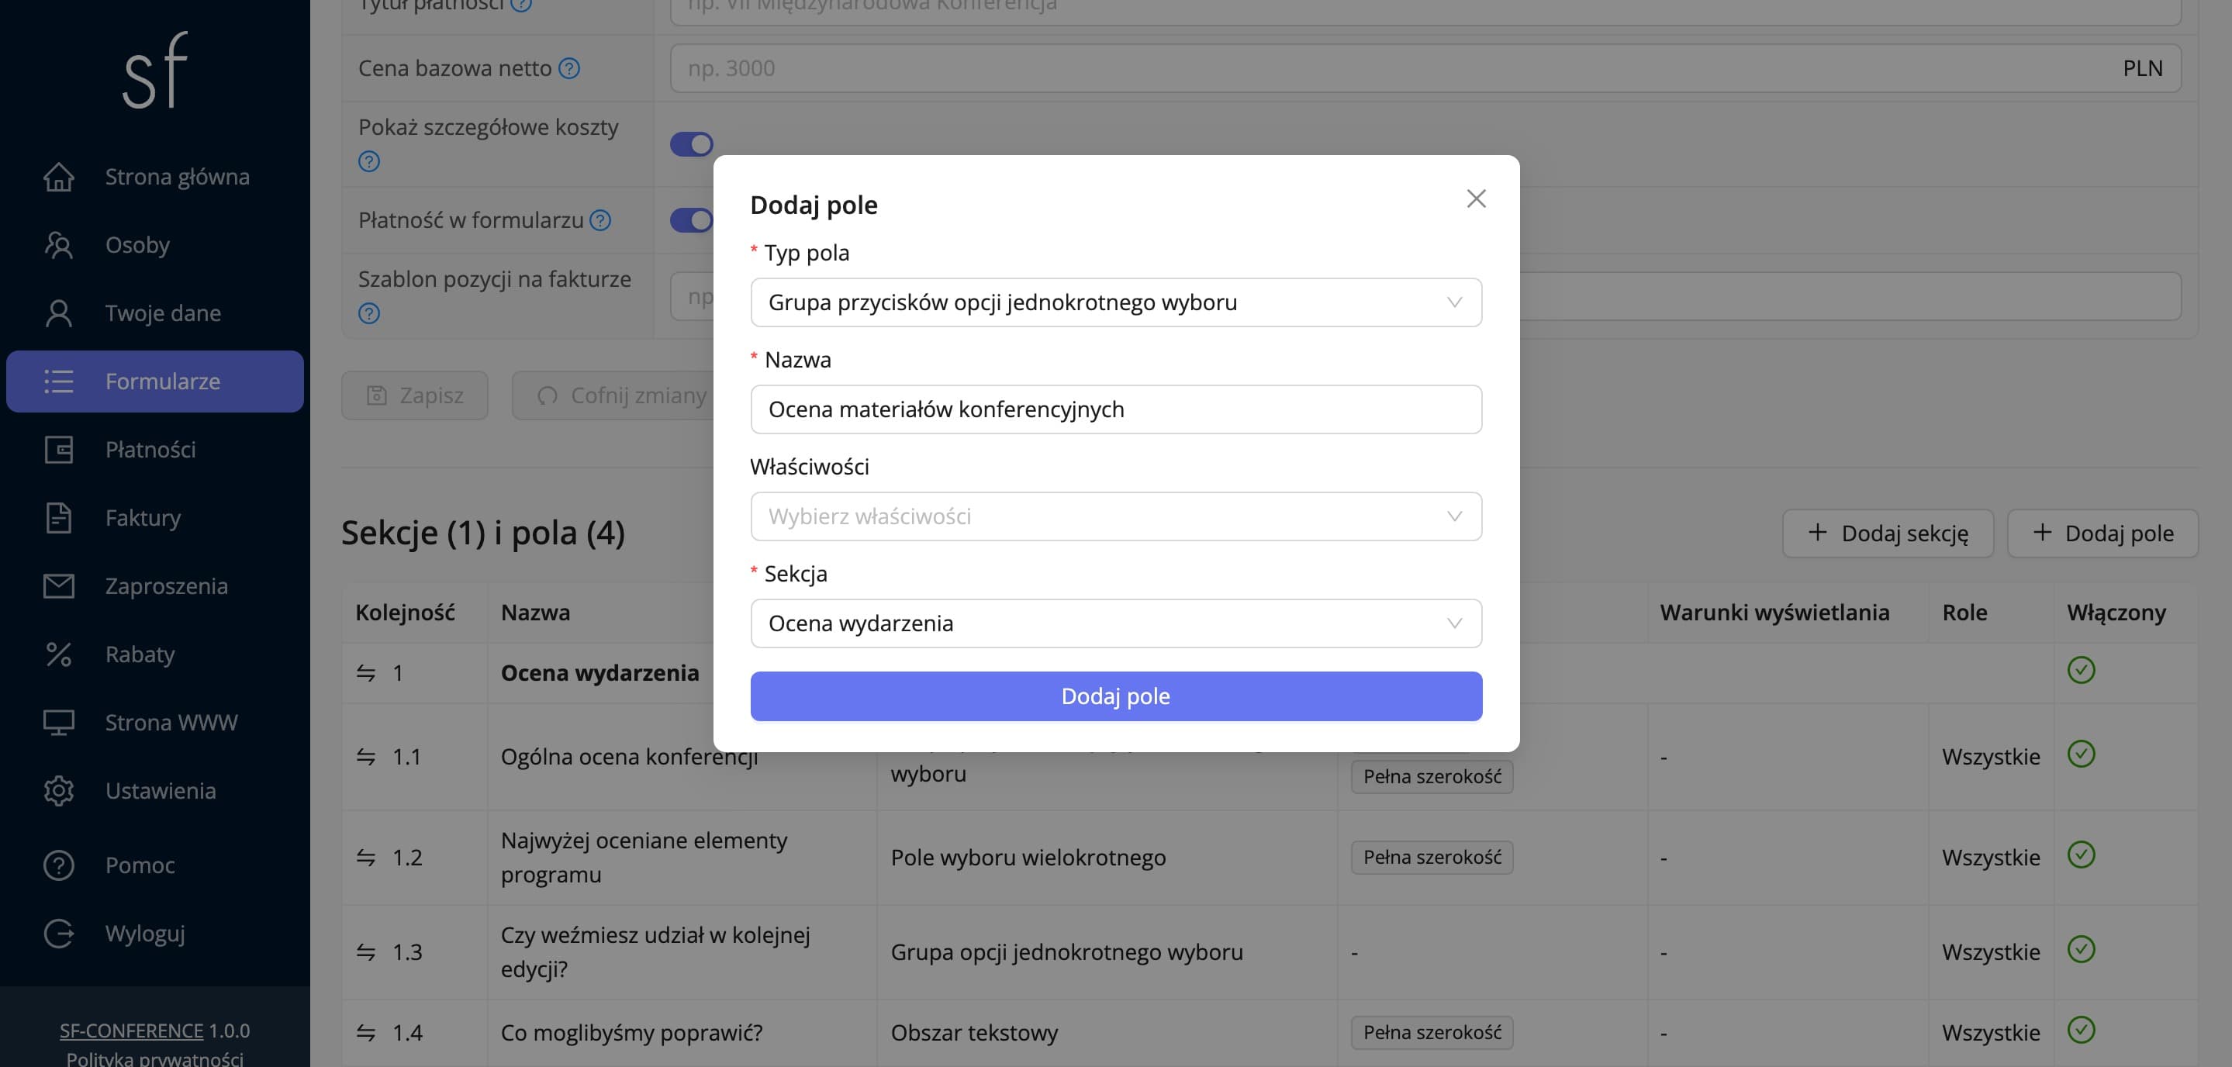Toggle the Pokaż szczegółowe koszty switch
Image resolution: width=2232 pixels, height=1067 pixels.
[x=692, y=143]
